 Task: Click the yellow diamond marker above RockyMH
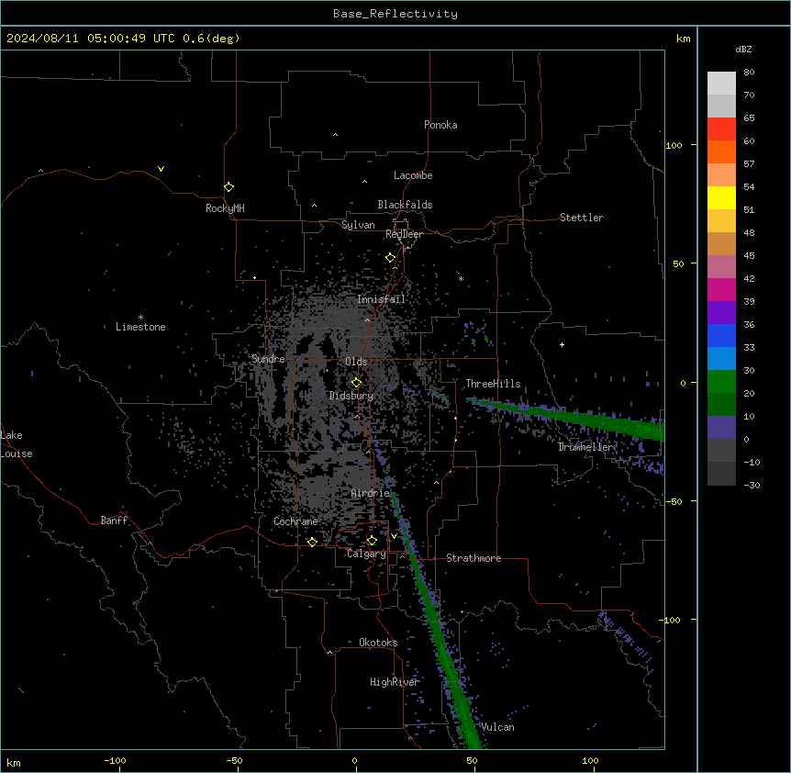click(228, 187)
